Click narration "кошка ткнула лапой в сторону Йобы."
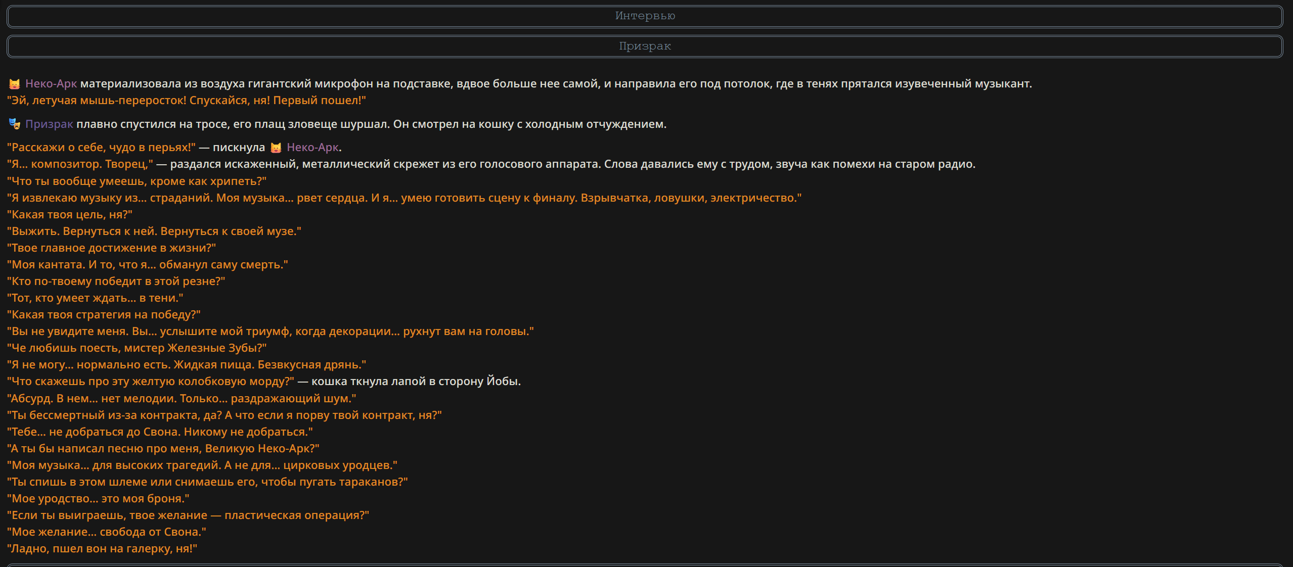 [416, 382]
